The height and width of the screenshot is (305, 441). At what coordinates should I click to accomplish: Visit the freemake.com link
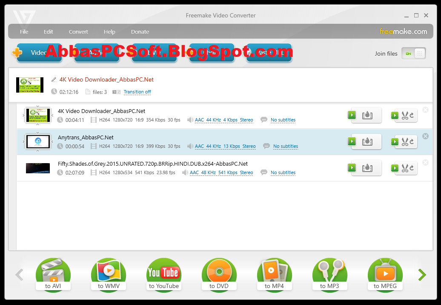pyautogui.click(x=403, y=31)
